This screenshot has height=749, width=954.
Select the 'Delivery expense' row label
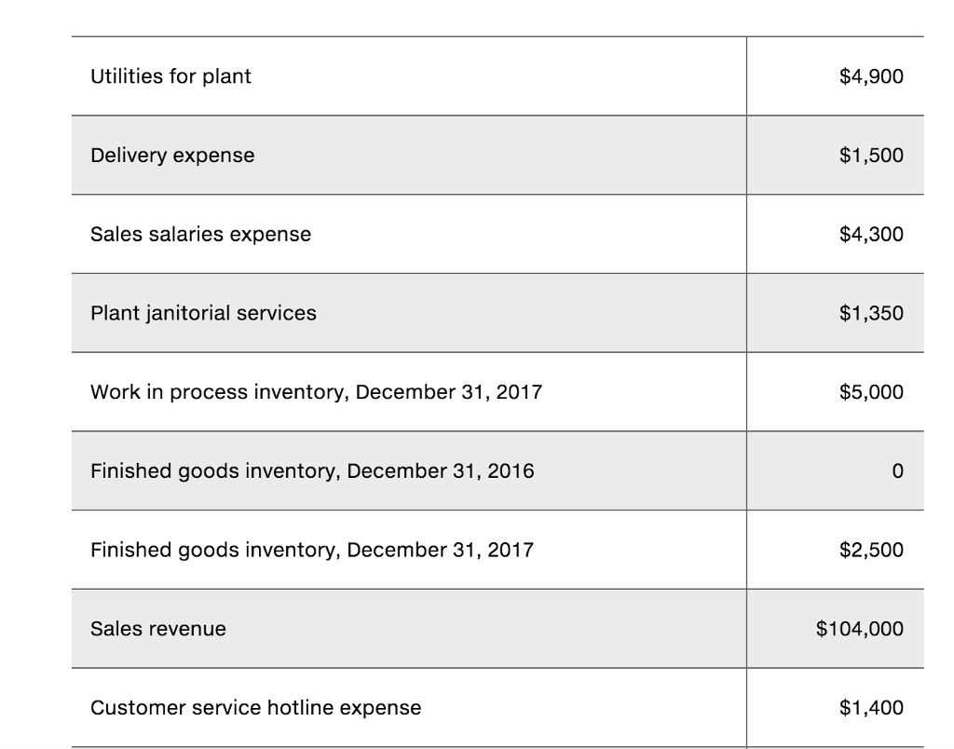click(172, 156)
